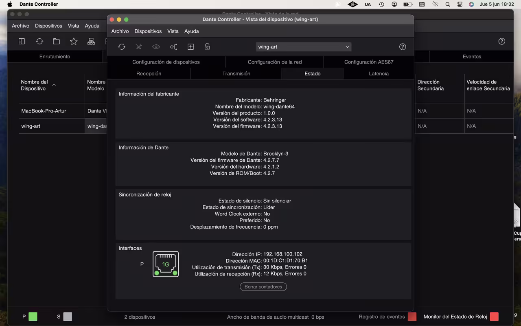Screen dimensions: 521x326
Task: Open Archivo menu in device view window
Action: point(120,31)
